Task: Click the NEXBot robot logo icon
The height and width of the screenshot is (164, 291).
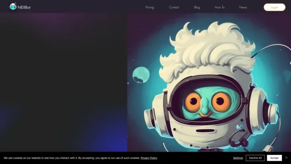Action: point(13,6)
